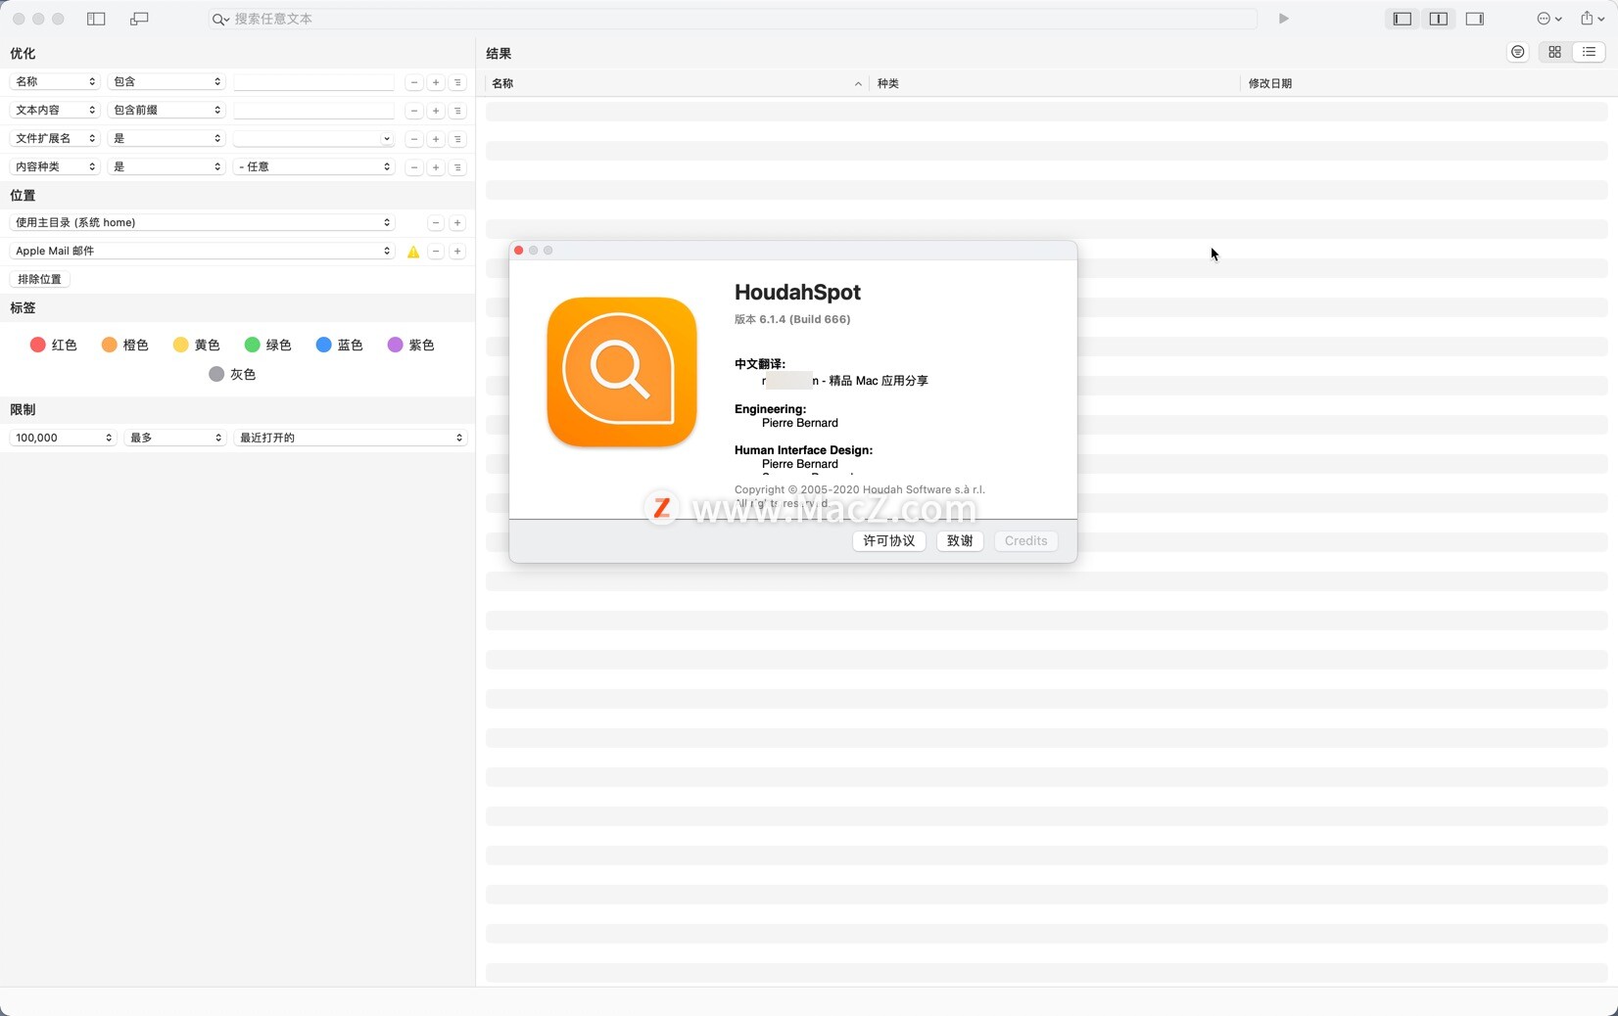Show left pane layout button
This screenshot has width=1618, height=1016.
(1403, 19)
